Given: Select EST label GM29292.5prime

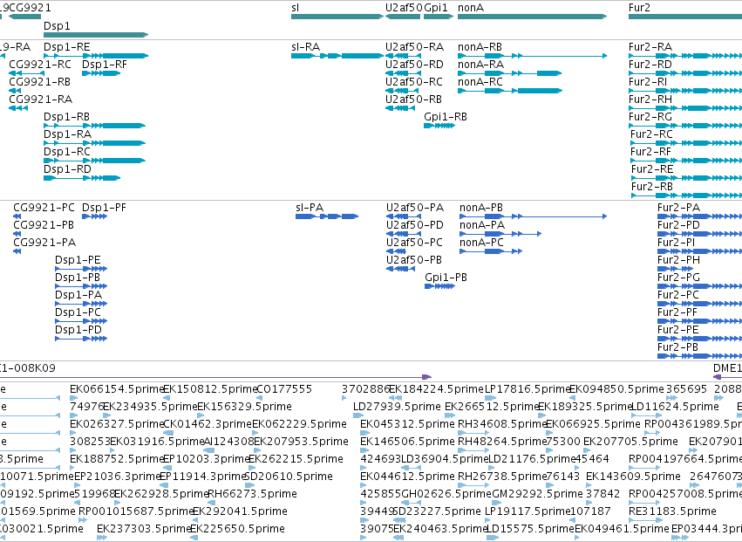Looking at the screenshot, I should (x=538, y=494).
